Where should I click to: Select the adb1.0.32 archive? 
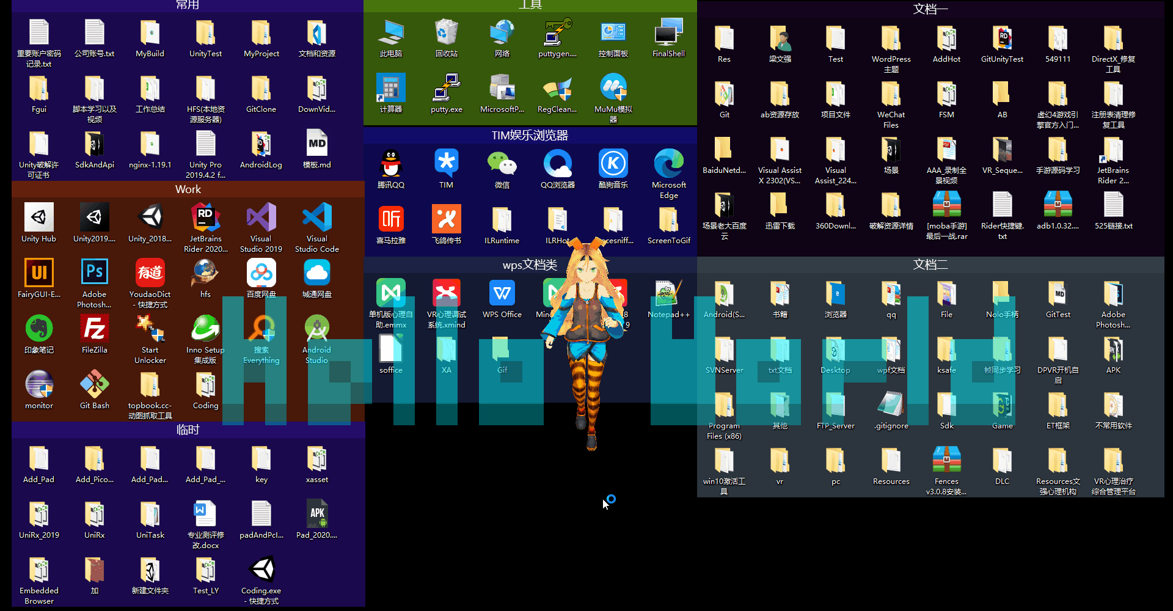coord(1058,210)
